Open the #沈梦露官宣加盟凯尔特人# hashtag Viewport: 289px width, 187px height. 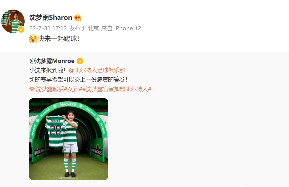click(x=117, y=89)
